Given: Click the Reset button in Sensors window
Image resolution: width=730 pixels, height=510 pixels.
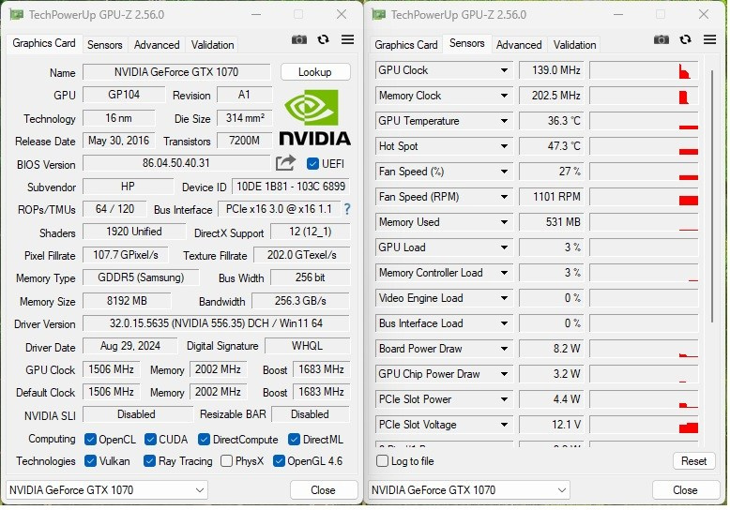Looking at the screenshot, I should (x=693, y=461).
